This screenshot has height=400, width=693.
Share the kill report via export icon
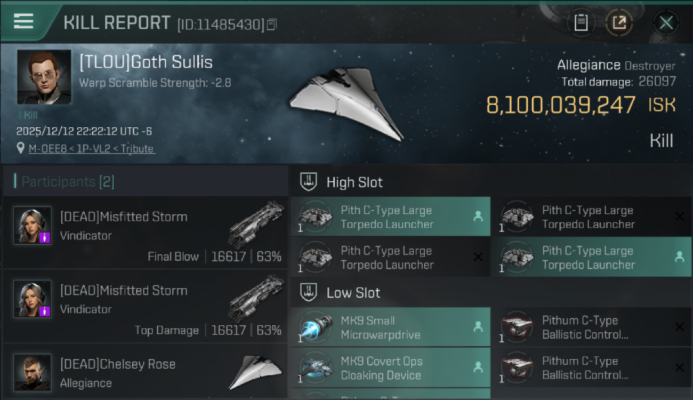[619, 23]
